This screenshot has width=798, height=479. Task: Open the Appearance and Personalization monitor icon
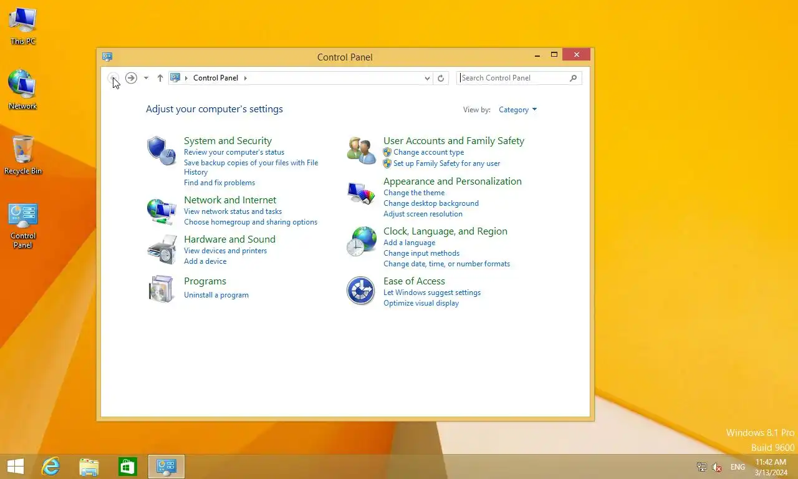(x=361, y=193)
